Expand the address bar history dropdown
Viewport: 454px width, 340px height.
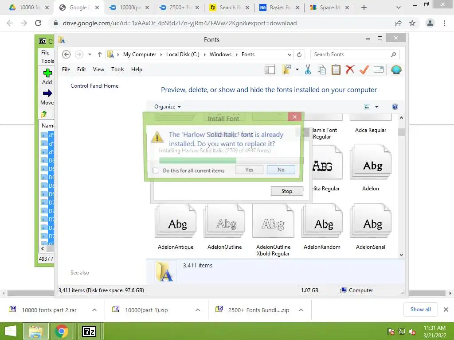coord(290,54)
